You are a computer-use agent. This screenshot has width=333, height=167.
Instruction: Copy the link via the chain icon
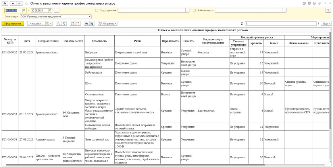(320, 4)
